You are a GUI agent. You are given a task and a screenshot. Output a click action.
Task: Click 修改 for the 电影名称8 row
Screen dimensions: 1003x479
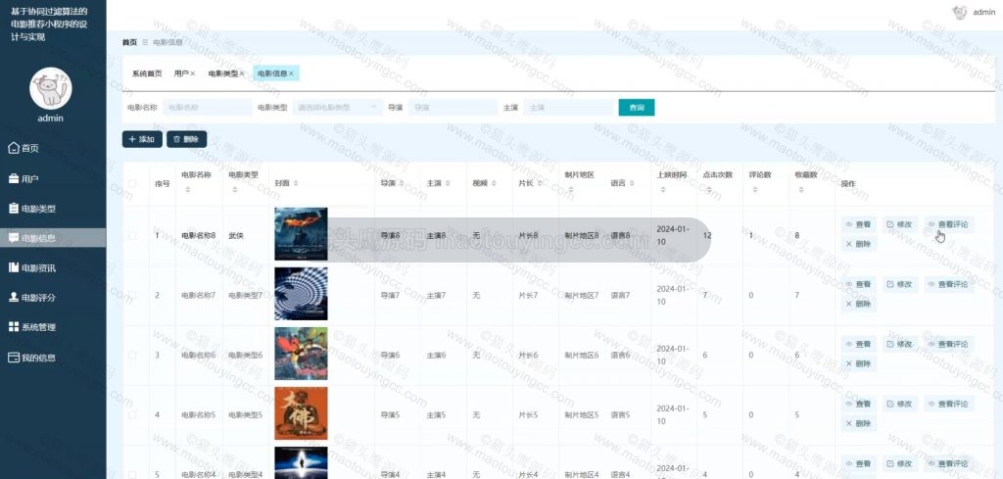click(x=900, y=224)
